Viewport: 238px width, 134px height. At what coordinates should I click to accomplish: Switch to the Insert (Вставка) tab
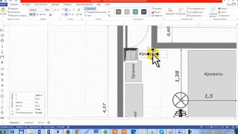(x=26, y=4)
